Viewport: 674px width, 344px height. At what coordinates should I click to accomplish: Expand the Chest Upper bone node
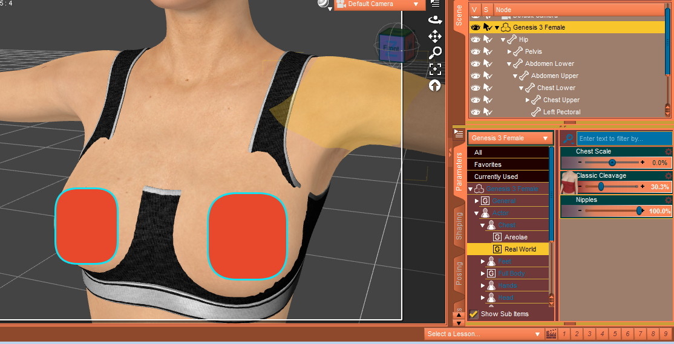click(528, 100)
